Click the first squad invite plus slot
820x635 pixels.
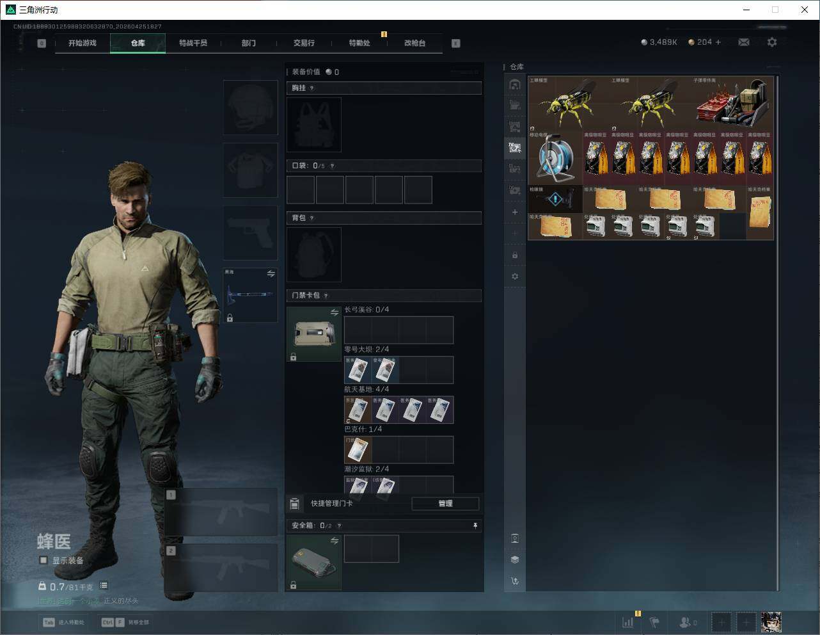tap(721, 622)
